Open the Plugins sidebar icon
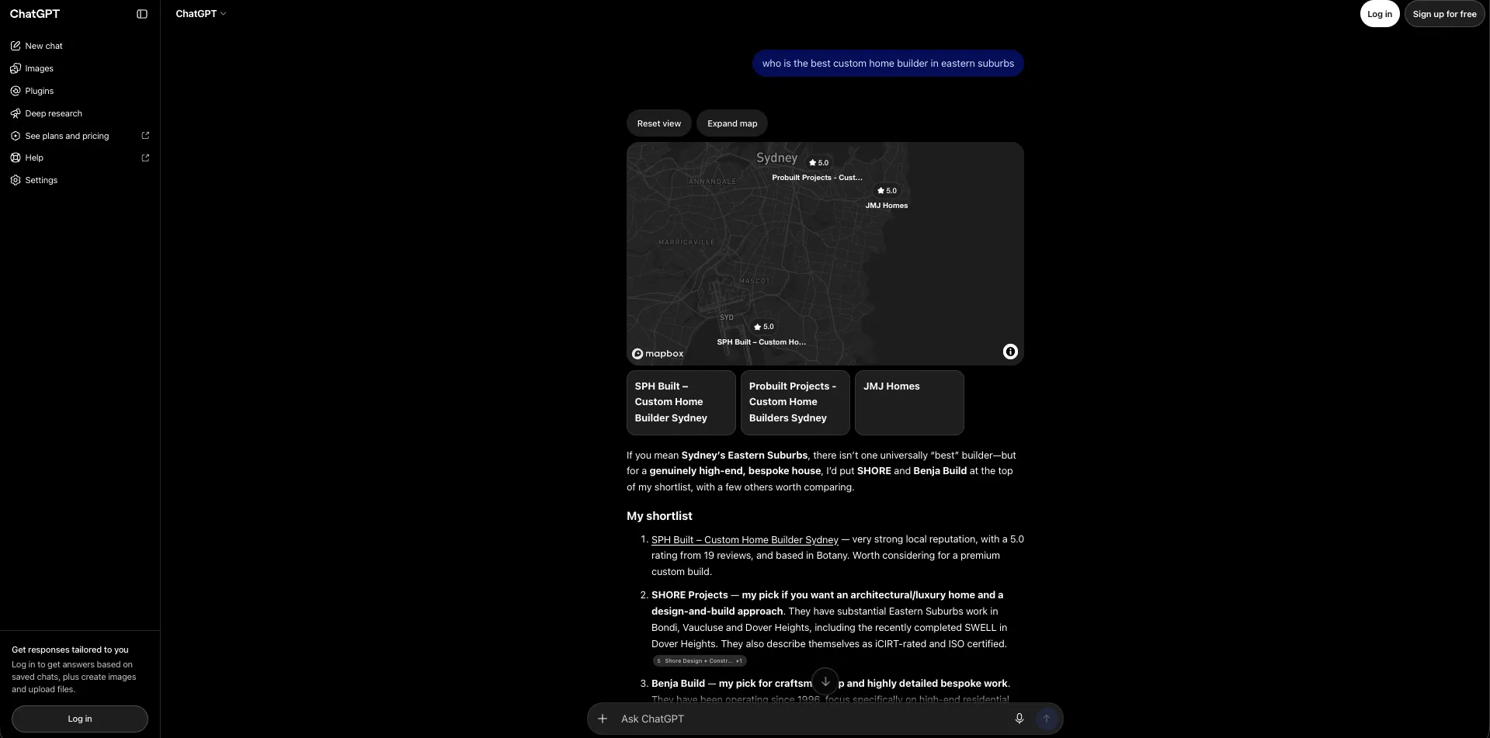This screenshot has height=738, width=1490. point(16,91)
